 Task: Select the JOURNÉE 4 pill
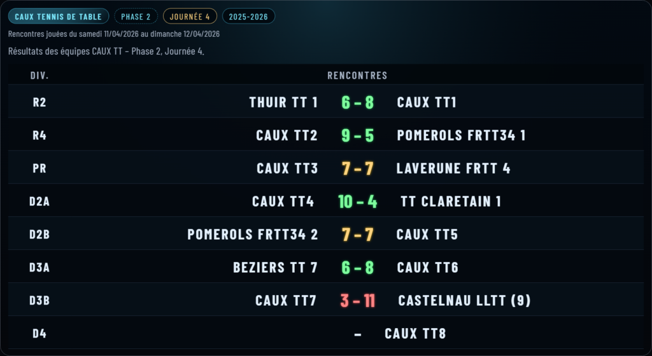(190, 17)
